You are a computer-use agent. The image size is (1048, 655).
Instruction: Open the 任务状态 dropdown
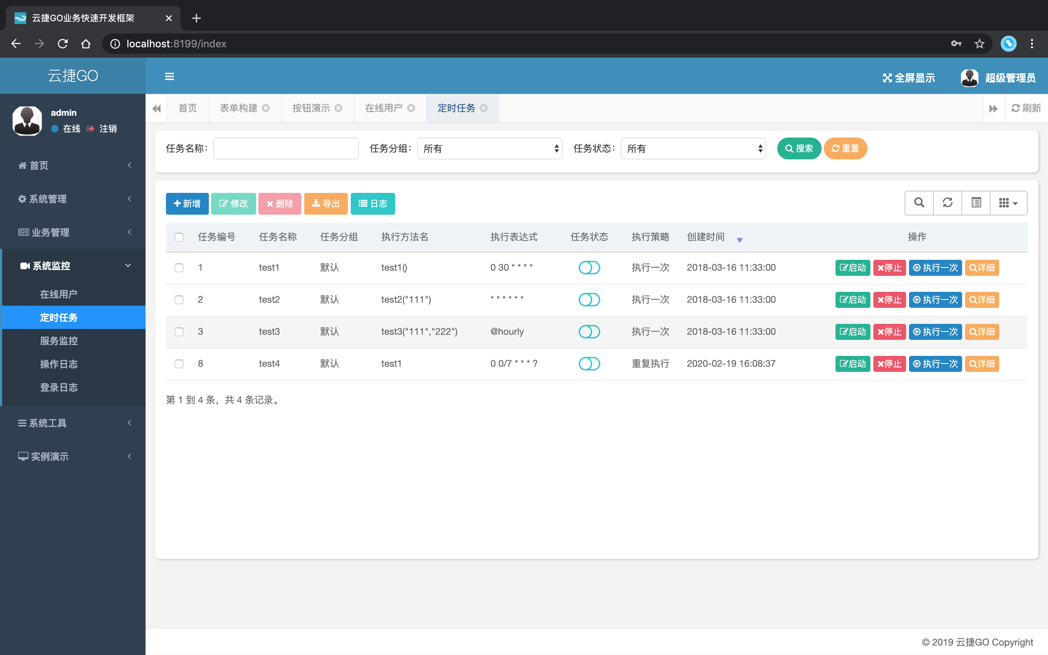click(x=693, y=148)
